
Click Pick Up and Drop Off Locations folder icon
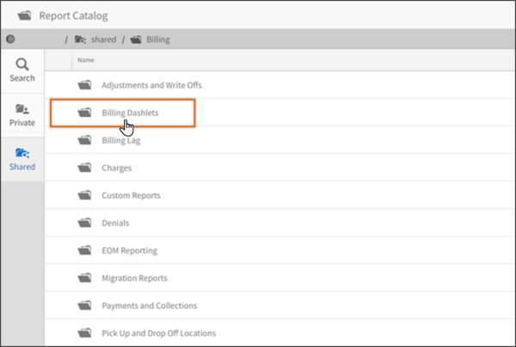click(84, 332)
